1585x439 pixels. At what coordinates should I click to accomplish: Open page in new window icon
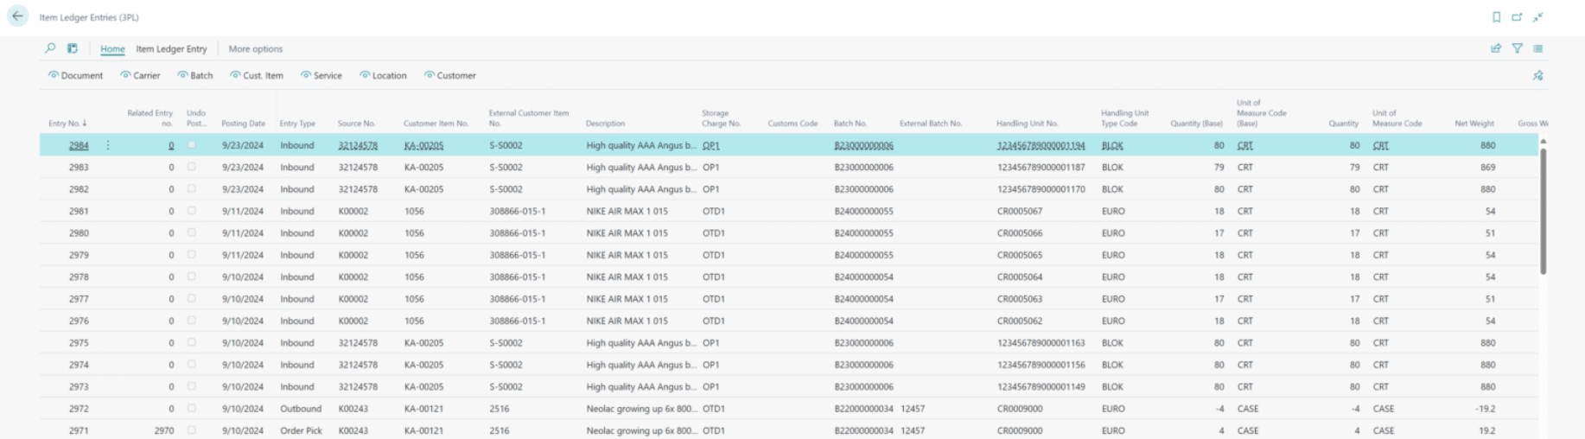tap(1517, 17)
